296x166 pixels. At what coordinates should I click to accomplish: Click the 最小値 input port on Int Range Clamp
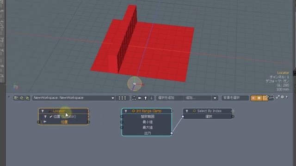(x=122, y=122)
